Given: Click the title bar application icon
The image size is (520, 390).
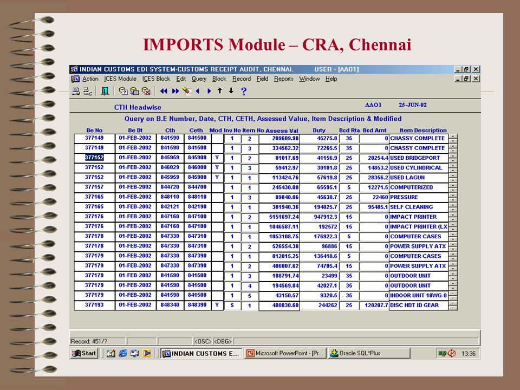Looking at the screenshot, I should (x=74, y=69).
